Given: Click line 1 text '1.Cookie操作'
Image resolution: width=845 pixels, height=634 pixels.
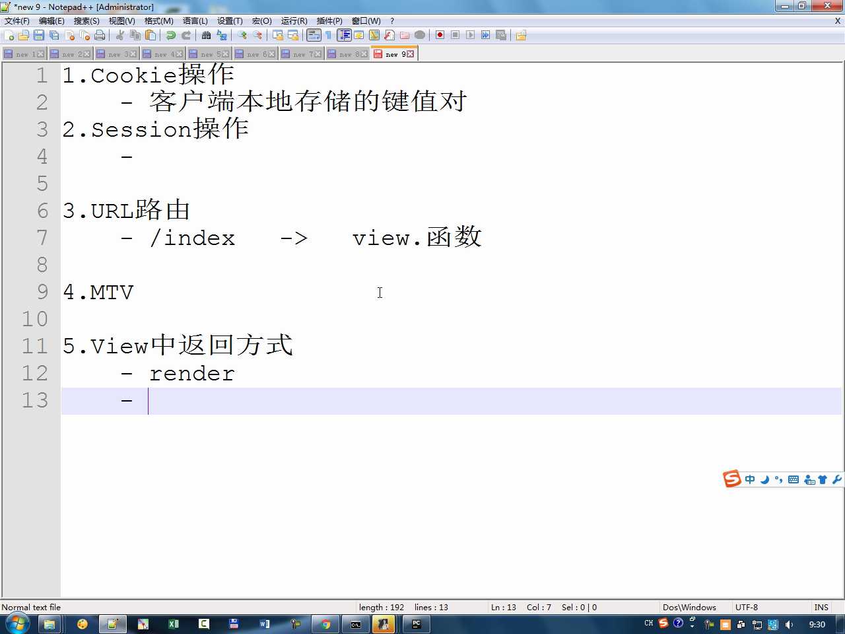Looking at the screenshot, I should (148, 75).
